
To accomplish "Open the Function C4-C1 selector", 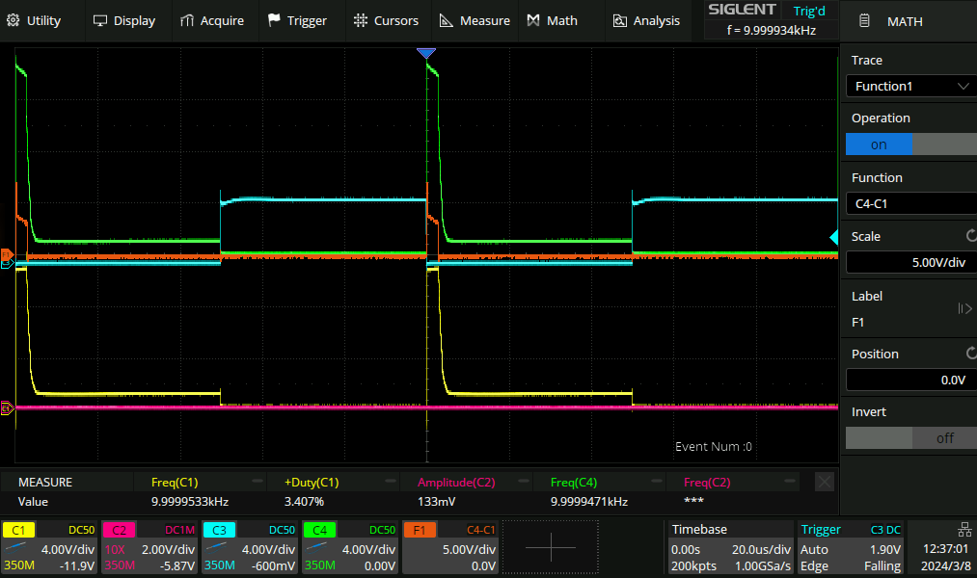I will pos(910,203).
